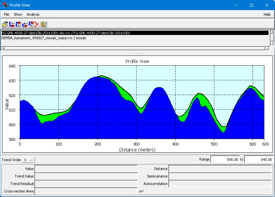Click the layer list horizontal scrollbar
This screenshot has width=275, height=197.
135,49
